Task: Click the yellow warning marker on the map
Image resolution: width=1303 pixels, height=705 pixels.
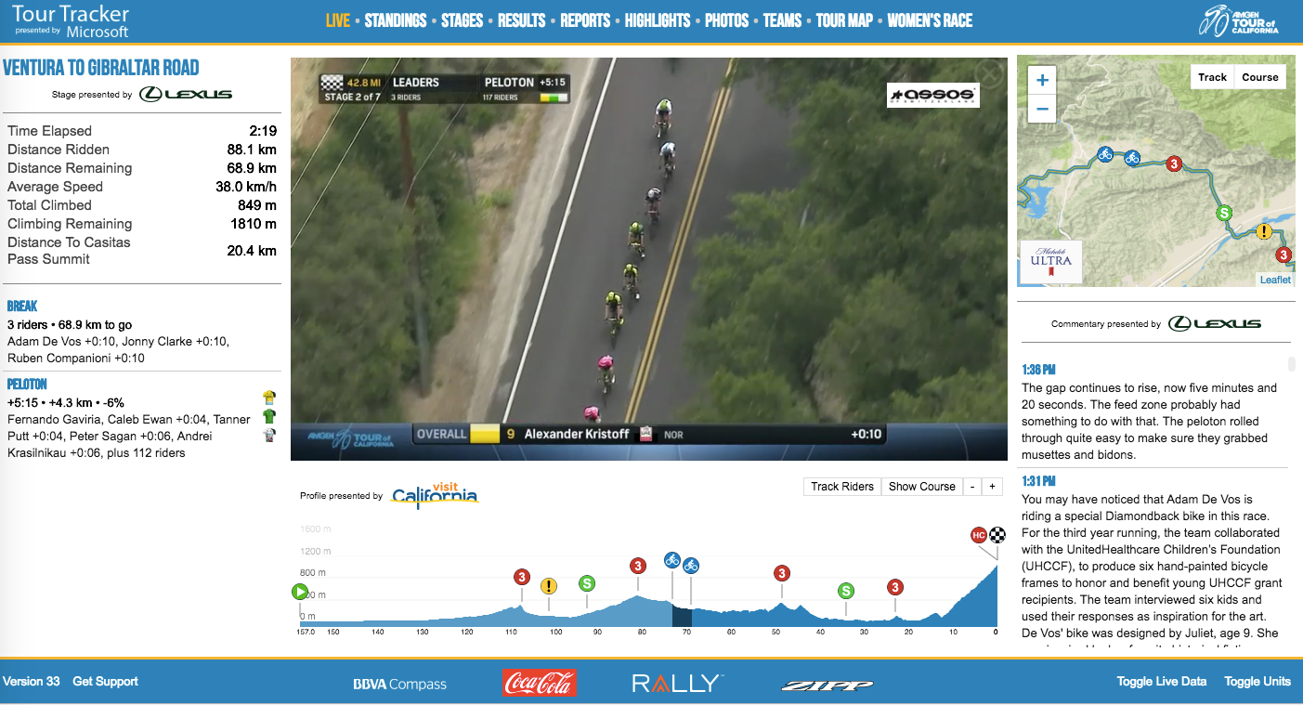Action: pyautogui.click(x=1264, y=231)
